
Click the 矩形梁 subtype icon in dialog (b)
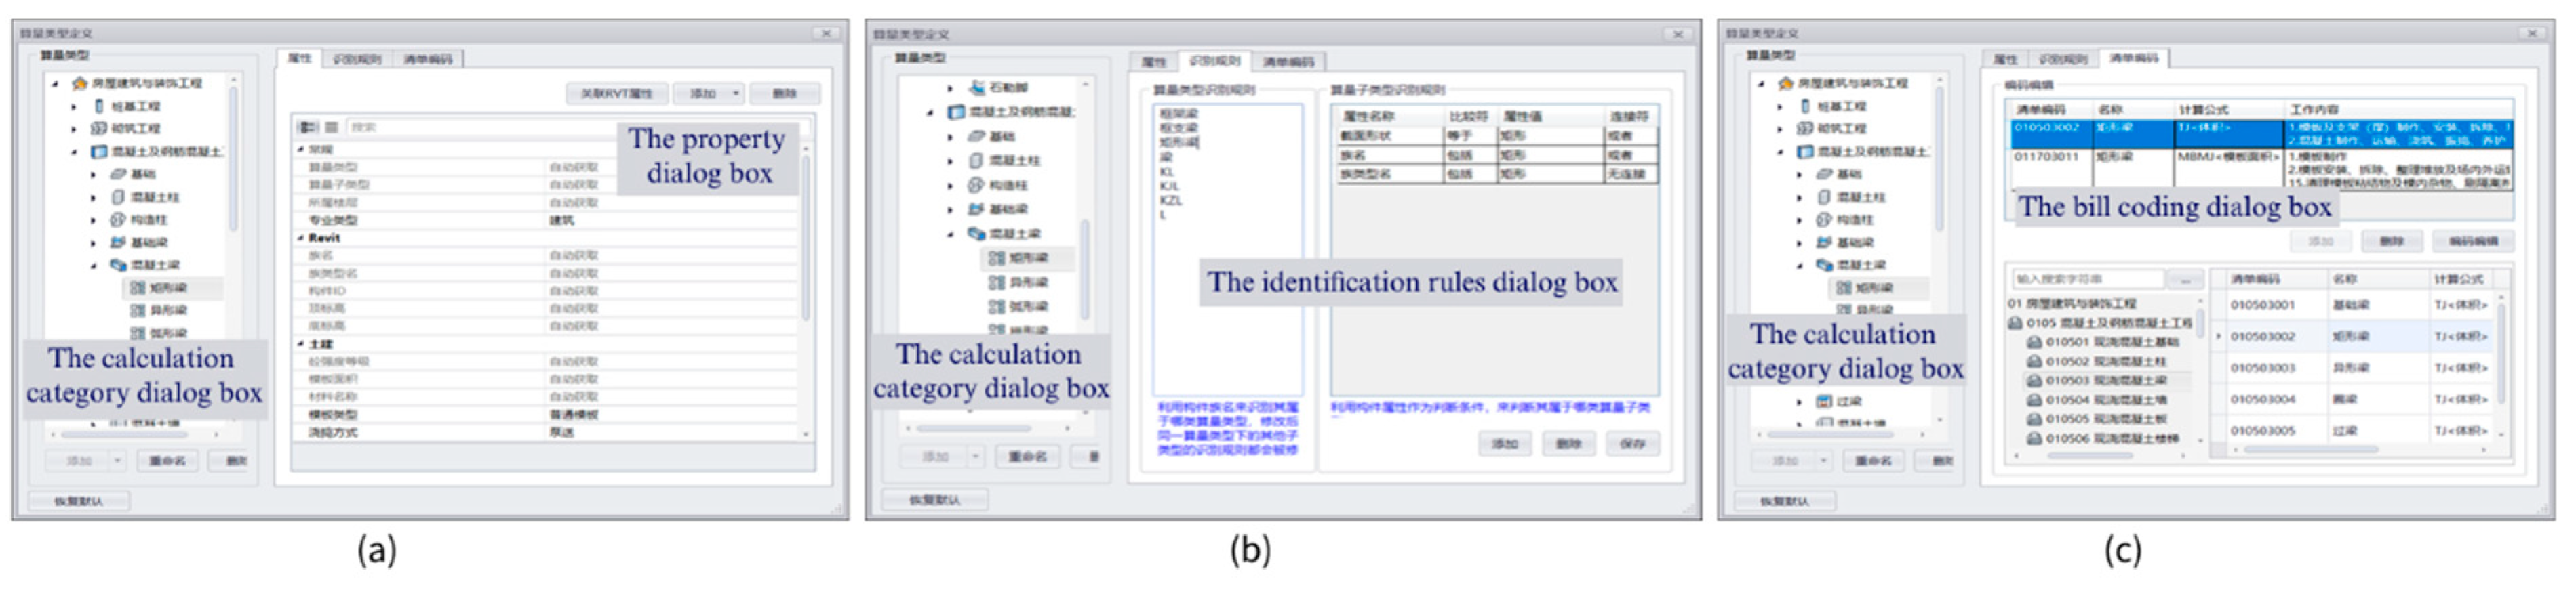click(x=997, y=257)
